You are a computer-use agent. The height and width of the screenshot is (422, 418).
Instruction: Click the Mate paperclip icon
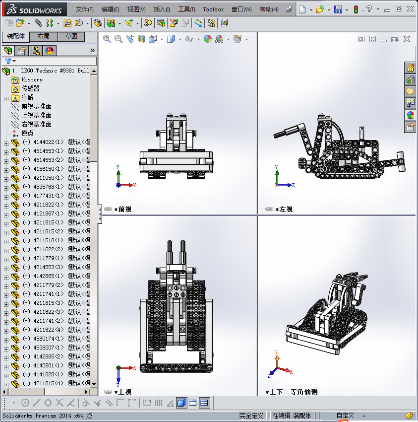point(38,23)
